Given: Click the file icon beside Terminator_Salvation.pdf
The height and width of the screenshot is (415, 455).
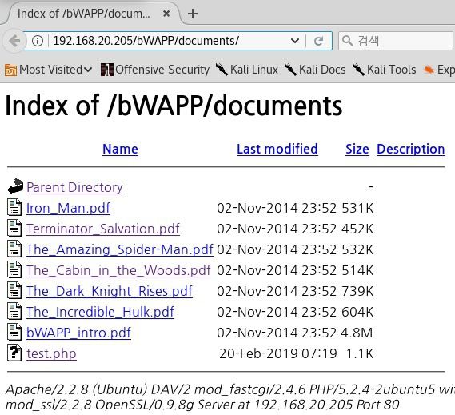Looking at the screenshot, I should 14,228.
